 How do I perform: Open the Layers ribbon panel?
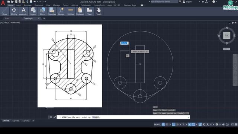tap(33, 11)
